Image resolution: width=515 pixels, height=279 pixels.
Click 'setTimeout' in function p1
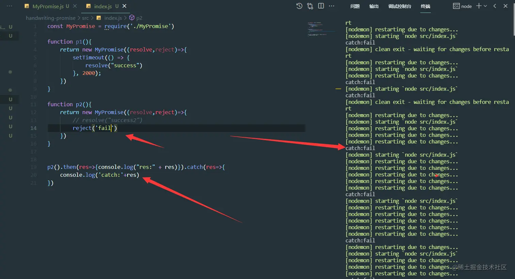89,58
